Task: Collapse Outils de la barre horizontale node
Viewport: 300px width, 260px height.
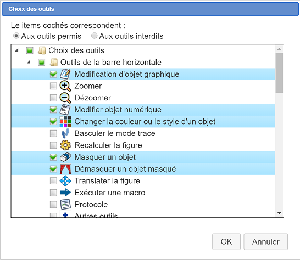Action: (x=29, y=62)
